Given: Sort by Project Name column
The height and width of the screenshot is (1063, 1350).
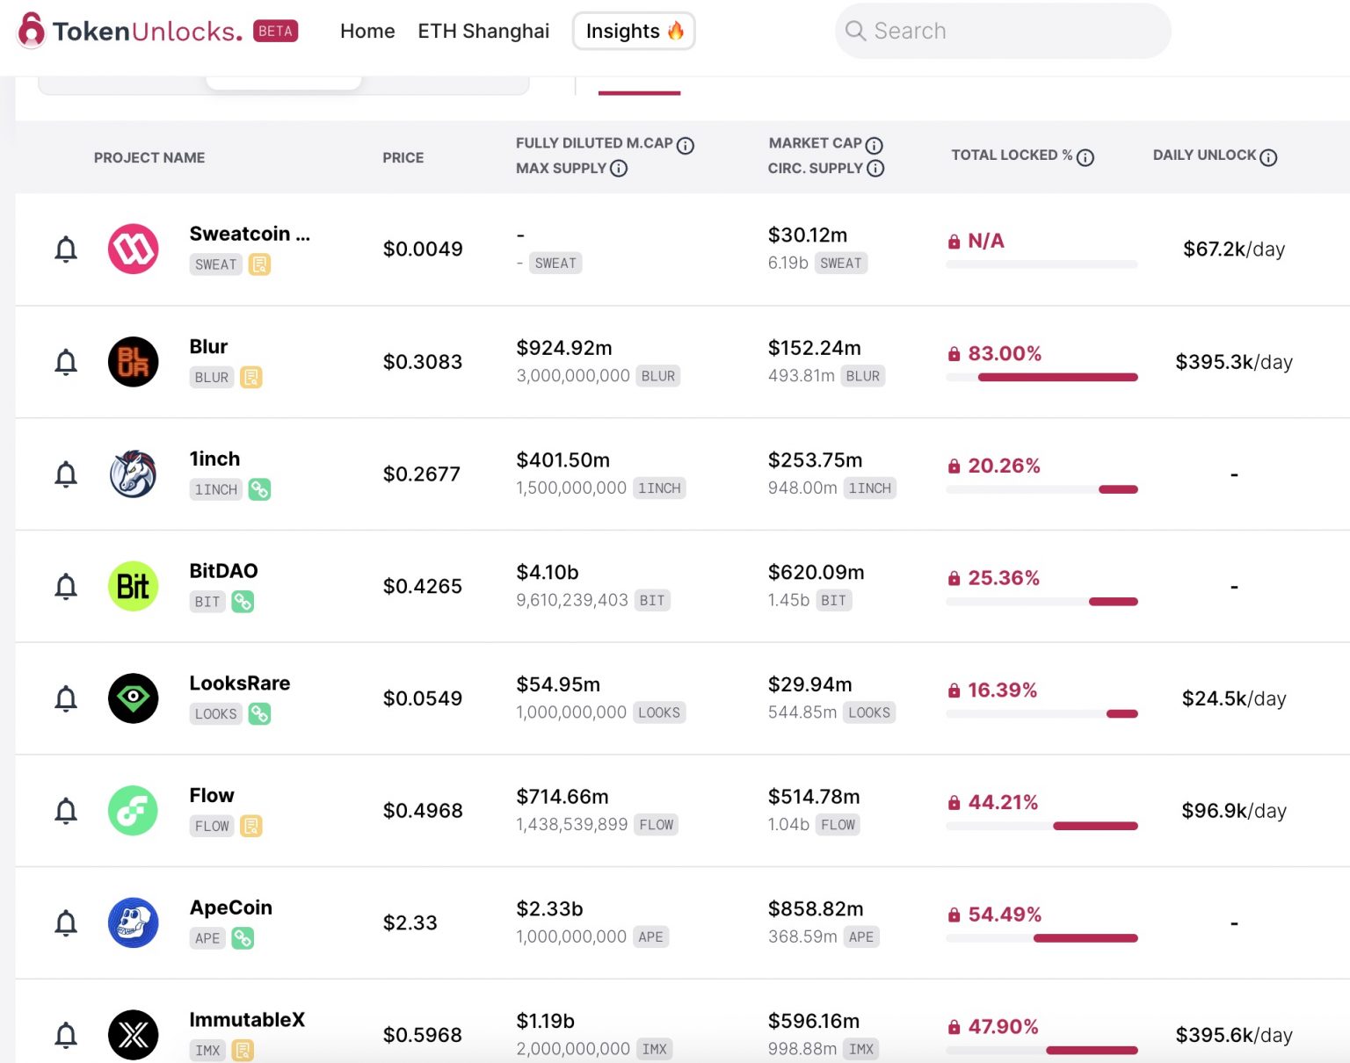Looking at the screenshot, I should coord(149,157).
